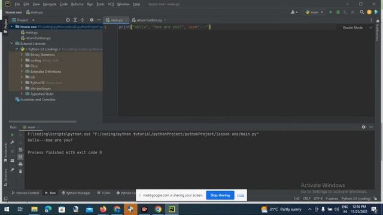Collapse the Python 3.6 (coding) node
Screen dimensions: 383x215
(17, 49)
